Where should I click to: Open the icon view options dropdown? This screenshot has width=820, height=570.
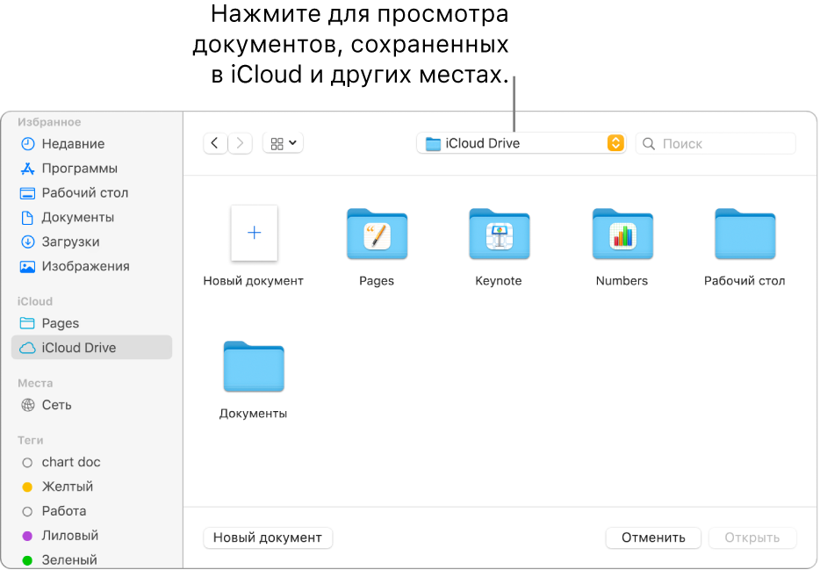pos(283,143)
